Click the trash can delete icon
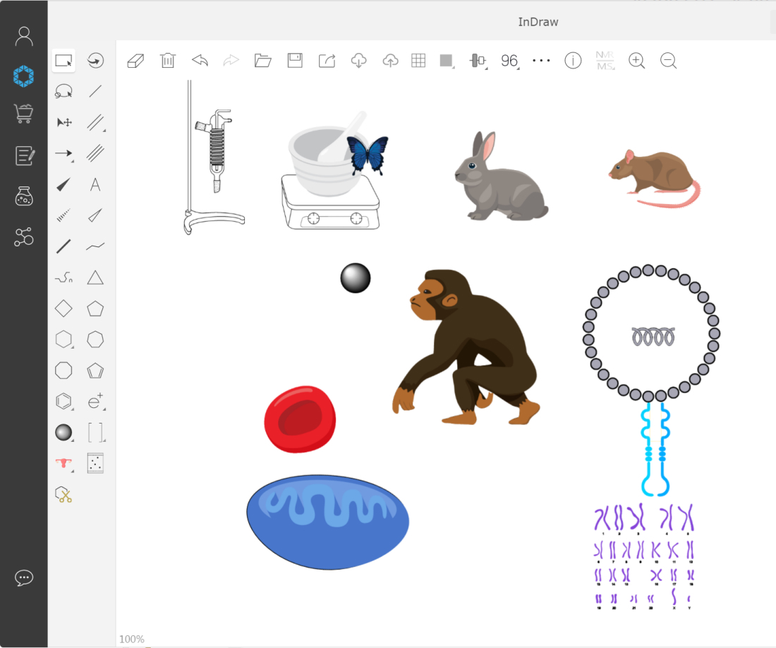The image size is (776, 648). 168,61
